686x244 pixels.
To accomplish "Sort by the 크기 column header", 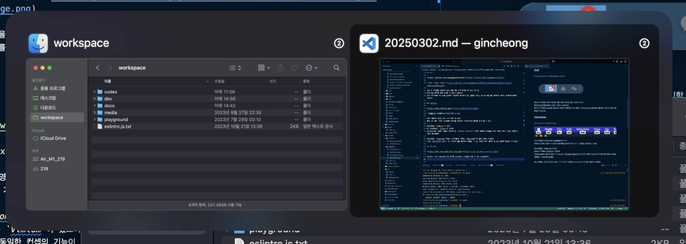I will coord(273,81).
